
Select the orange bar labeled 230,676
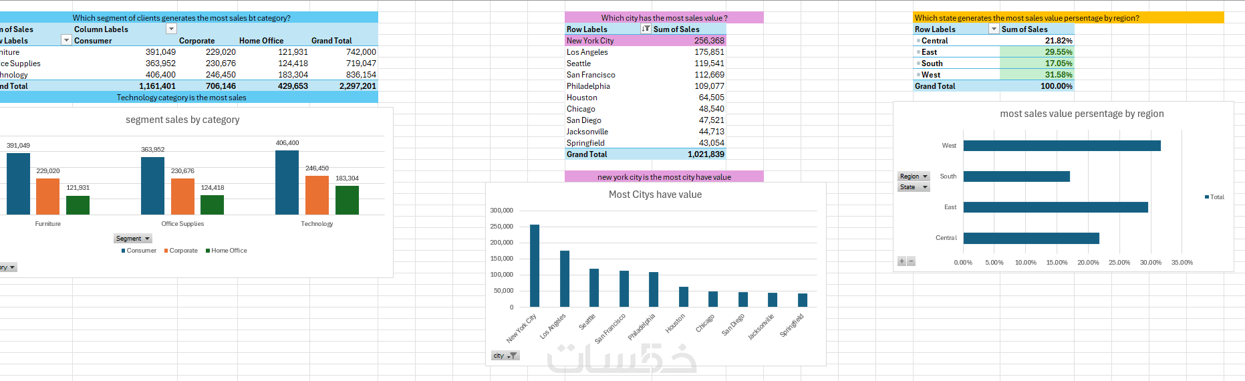[x=182, y=197]
